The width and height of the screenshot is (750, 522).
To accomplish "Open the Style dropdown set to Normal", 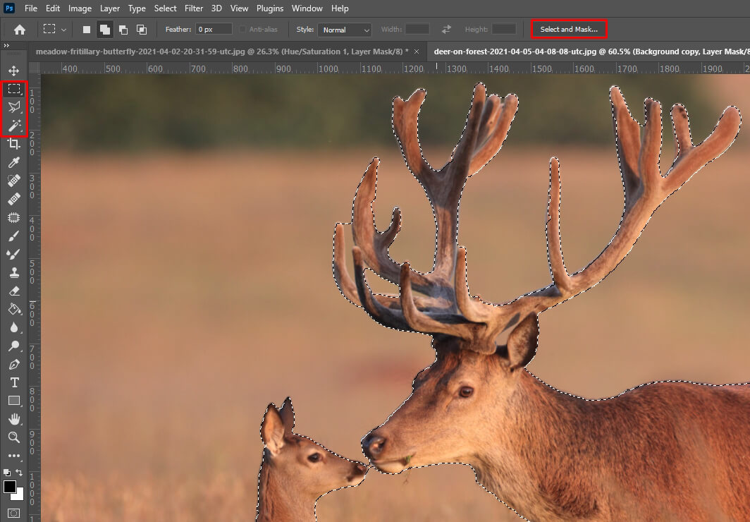I will pos(345,30).
